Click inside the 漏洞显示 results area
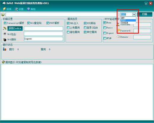Viewport: 154px width, 123px height. point(77,92)
